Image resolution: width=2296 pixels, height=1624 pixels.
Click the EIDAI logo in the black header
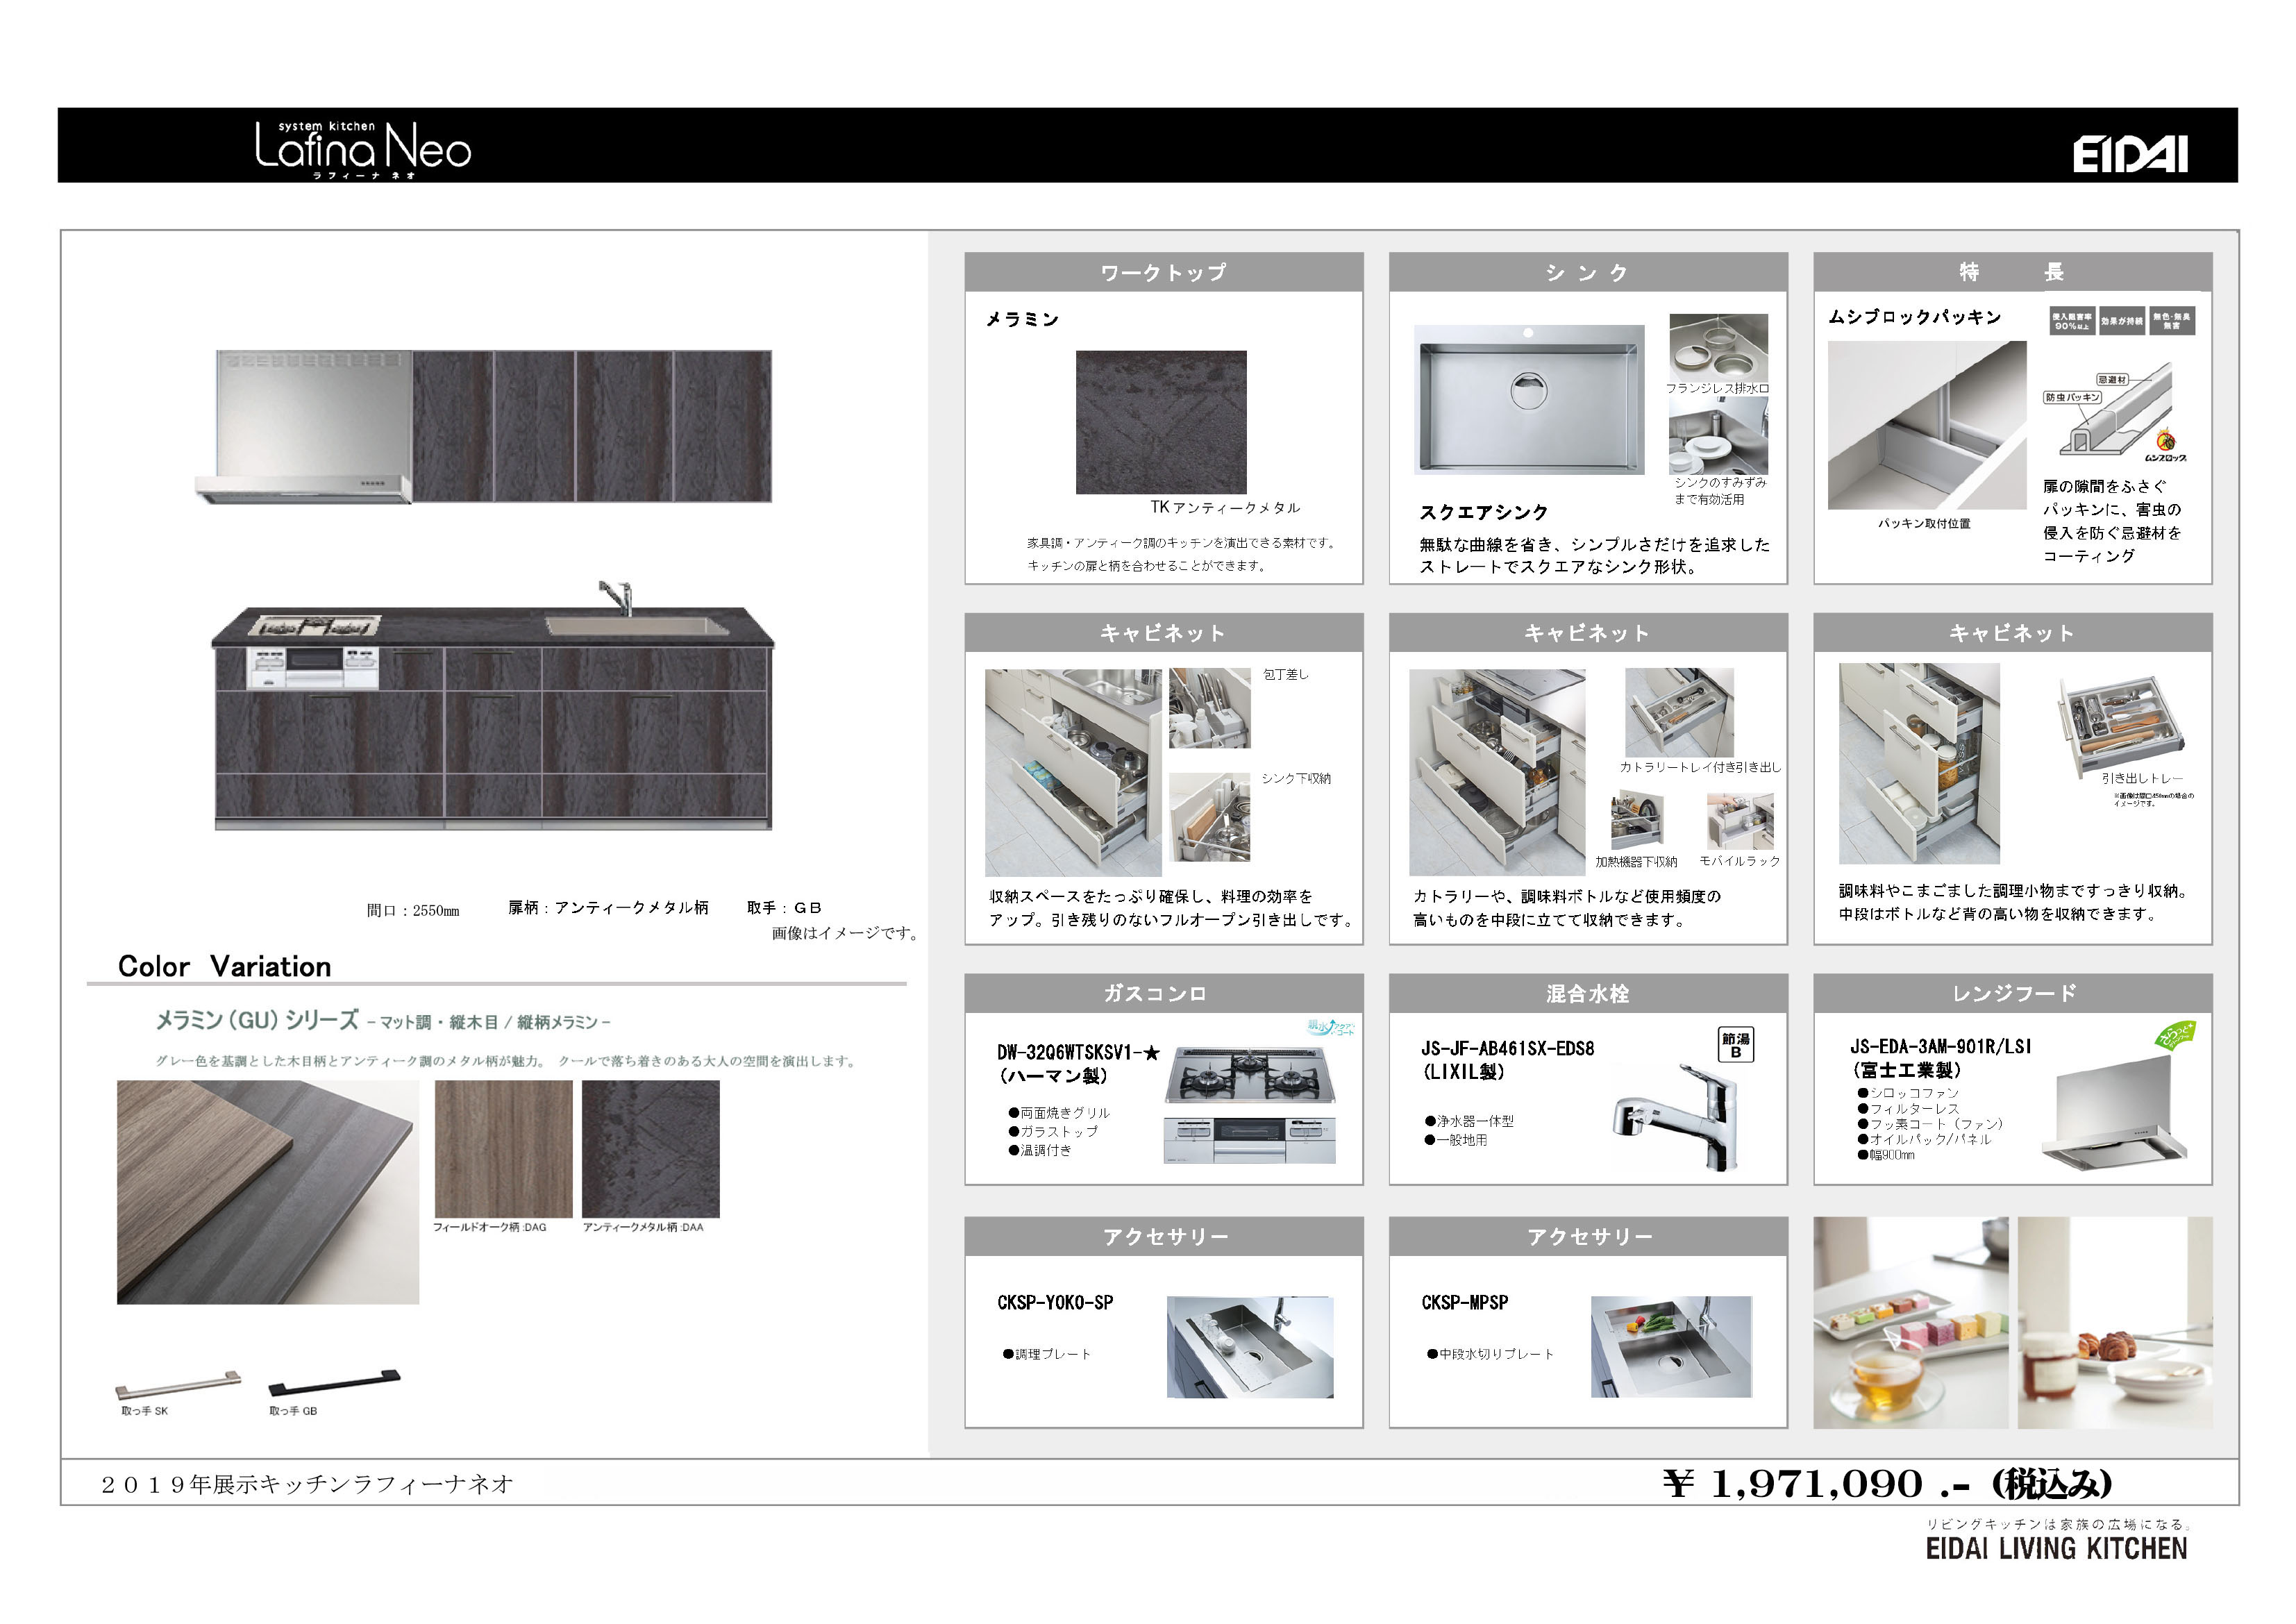pyautogui.click(x=2130, y=155)
